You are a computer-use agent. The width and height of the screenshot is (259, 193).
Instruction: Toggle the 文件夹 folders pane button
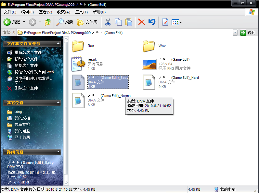tap(87, 22)
